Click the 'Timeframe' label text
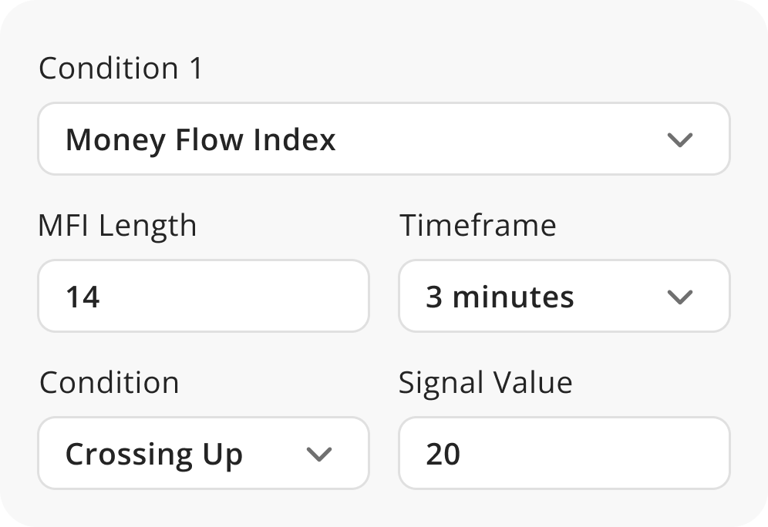 (478, 226)
